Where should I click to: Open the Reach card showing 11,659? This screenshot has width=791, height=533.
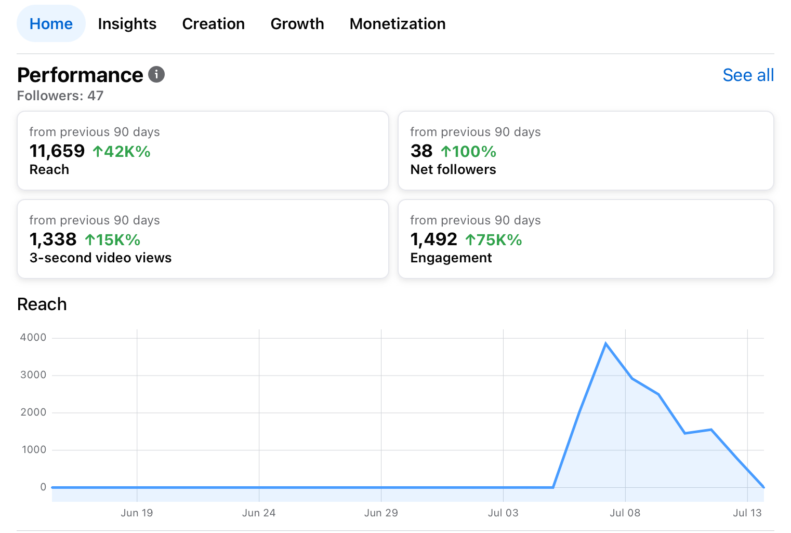click(203, 151)
